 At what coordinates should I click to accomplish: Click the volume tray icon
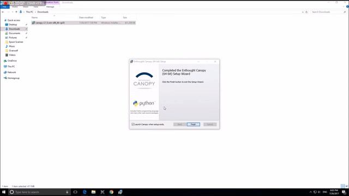tap(319, 192)
